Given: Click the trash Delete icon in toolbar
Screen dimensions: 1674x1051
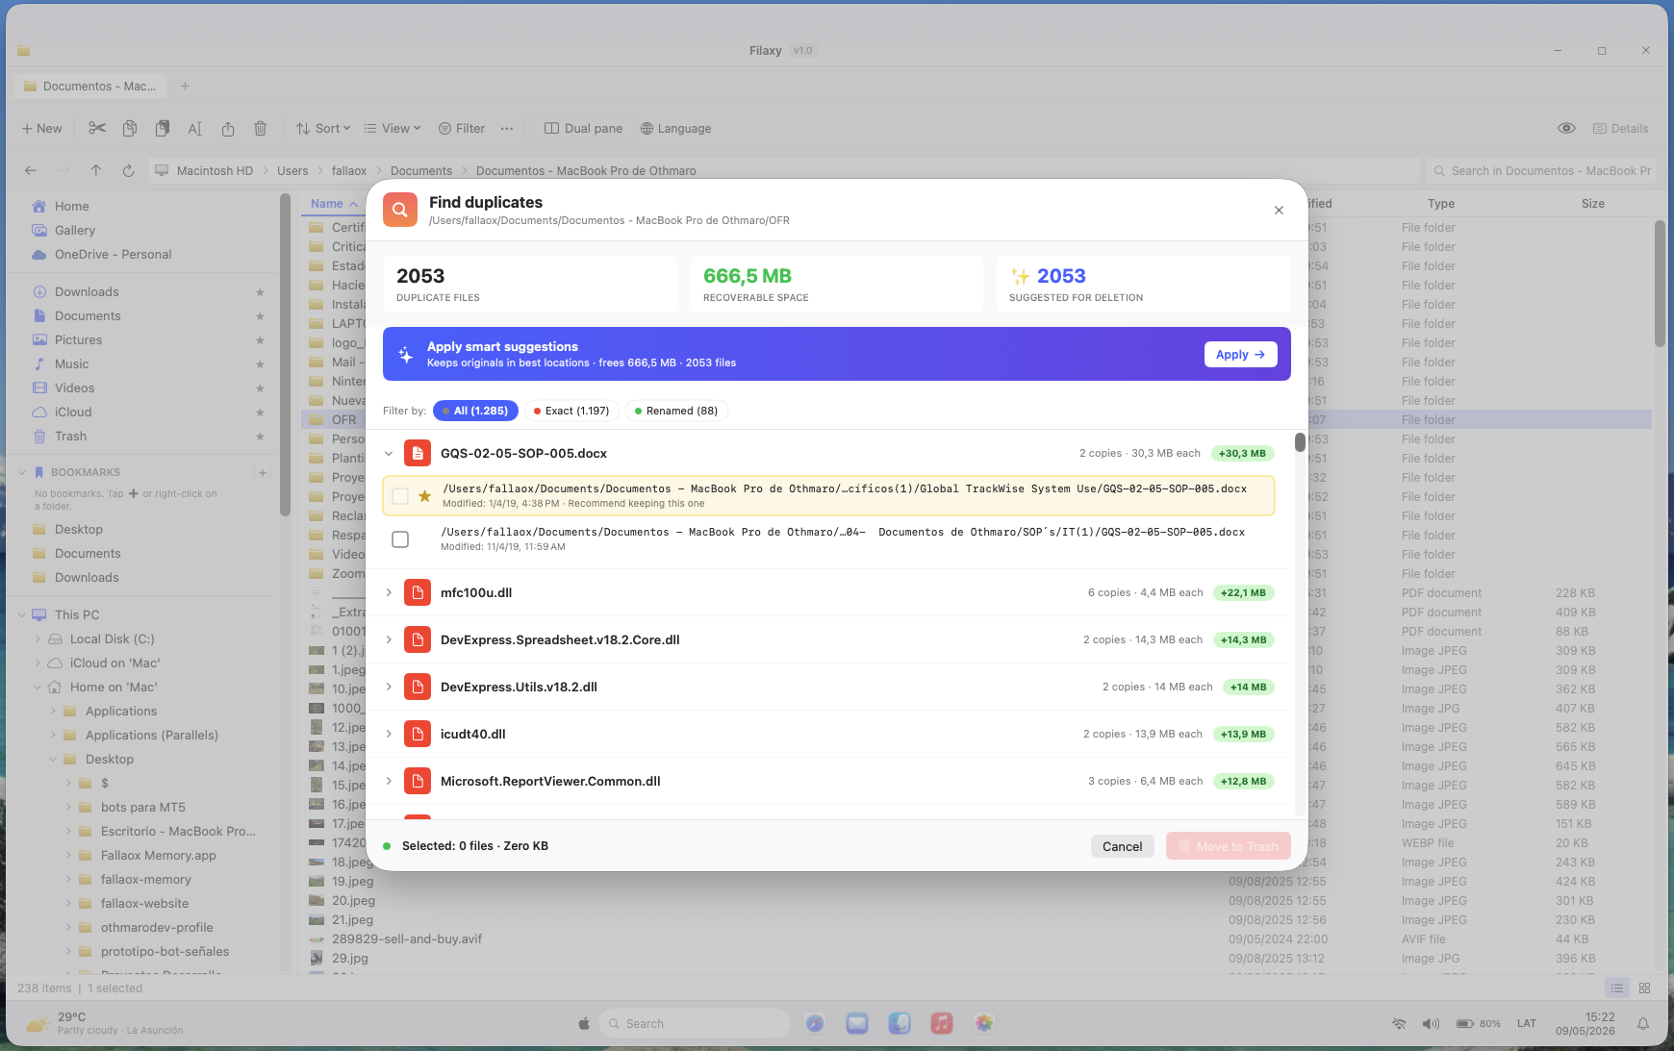Looking at the screenshot, I should [260, 128].
